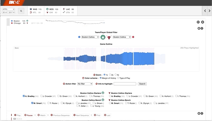Click the Save button in Game Outline
This screenshot has width=212, height=121.
pyautogui.click(x=17, y=48)
